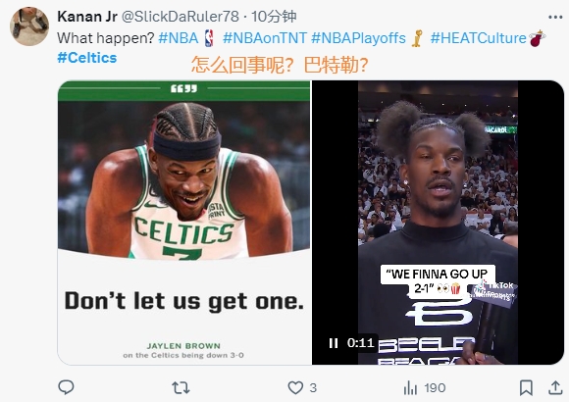Bookmark this tweet

tap(526, 388)
